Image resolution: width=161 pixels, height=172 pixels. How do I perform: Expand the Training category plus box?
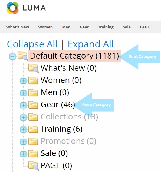click(23, 130)
